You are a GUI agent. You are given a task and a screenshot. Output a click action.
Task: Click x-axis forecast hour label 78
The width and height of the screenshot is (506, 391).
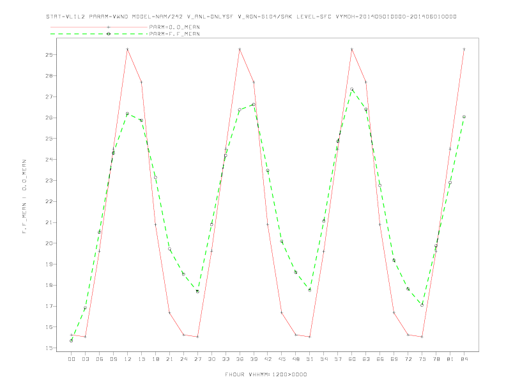click(x=436, y=359)
